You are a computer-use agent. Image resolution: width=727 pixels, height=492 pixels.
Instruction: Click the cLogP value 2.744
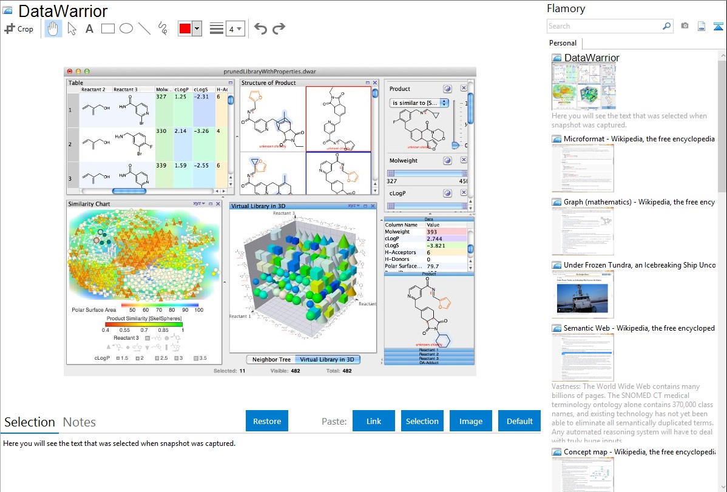(435, 239)
